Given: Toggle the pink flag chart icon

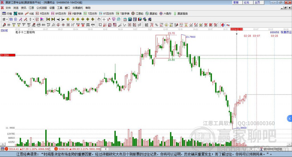Looking at the screenshot, I should [42, 19].
